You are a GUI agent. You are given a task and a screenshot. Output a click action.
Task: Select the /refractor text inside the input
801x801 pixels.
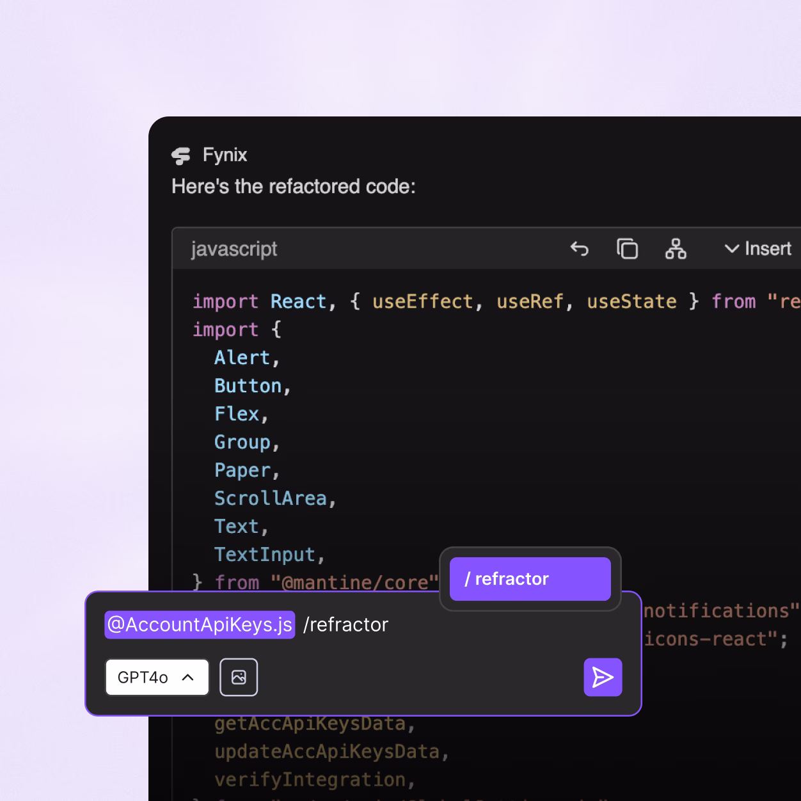(x=345, y=624)
